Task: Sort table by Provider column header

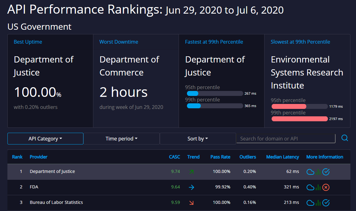Action: pos(39,157)
